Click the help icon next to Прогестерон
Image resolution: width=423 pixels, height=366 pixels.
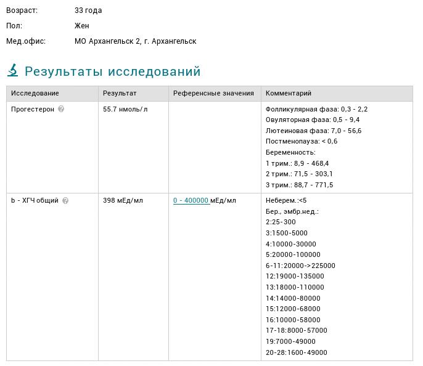pos(61,109)
